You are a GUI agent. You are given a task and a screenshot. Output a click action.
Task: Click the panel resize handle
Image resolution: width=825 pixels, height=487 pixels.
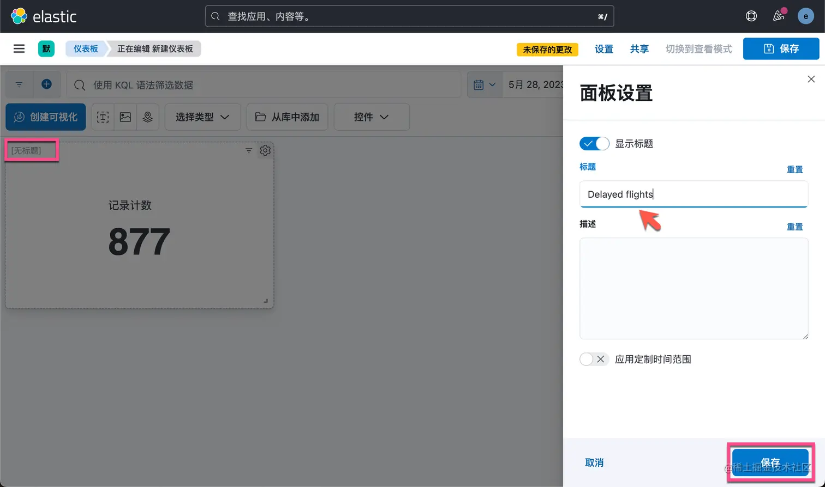tap(266, 301)
